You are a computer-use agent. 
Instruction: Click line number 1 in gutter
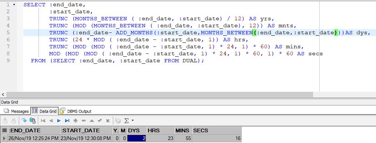click(8, 4)
